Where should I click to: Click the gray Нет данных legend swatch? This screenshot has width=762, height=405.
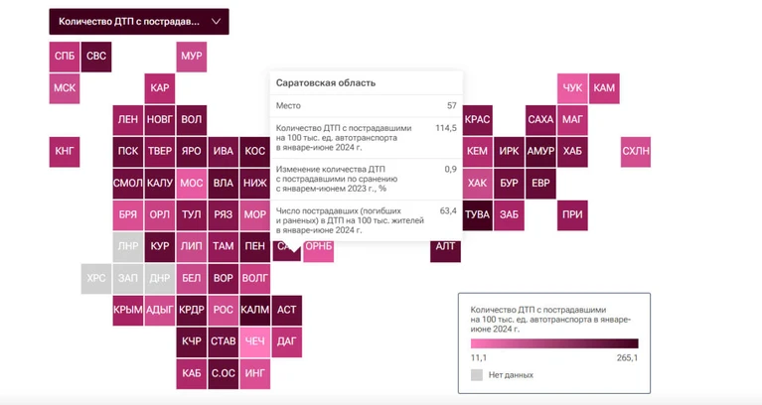coord(477,375)
